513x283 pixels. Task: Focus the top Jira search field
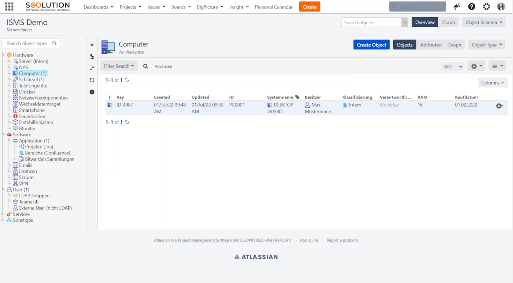coord(417,7)
